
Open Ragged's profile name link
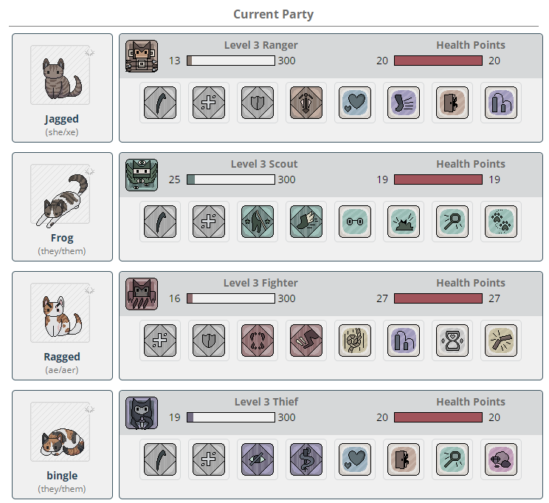(x=62, y=357)
